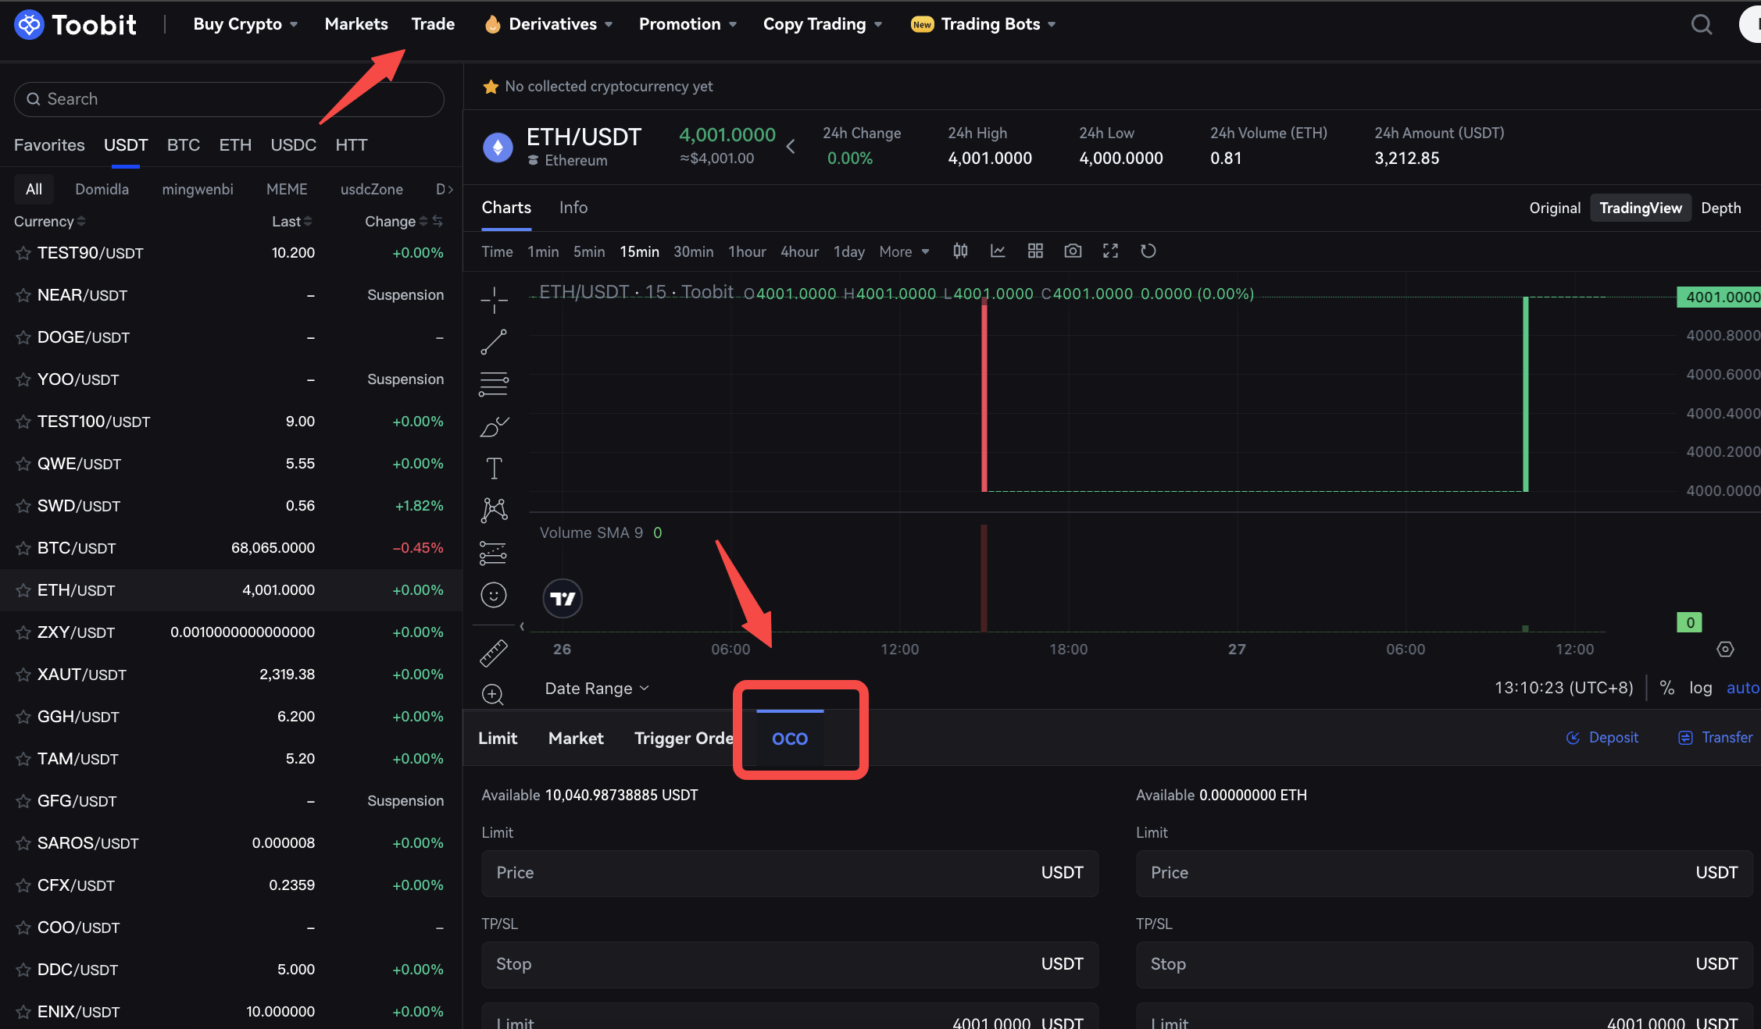This screenshot has width=1761, height=1029.
Task: Favorite the BTC/USDT pair star
Action: [x=23, y=548]
